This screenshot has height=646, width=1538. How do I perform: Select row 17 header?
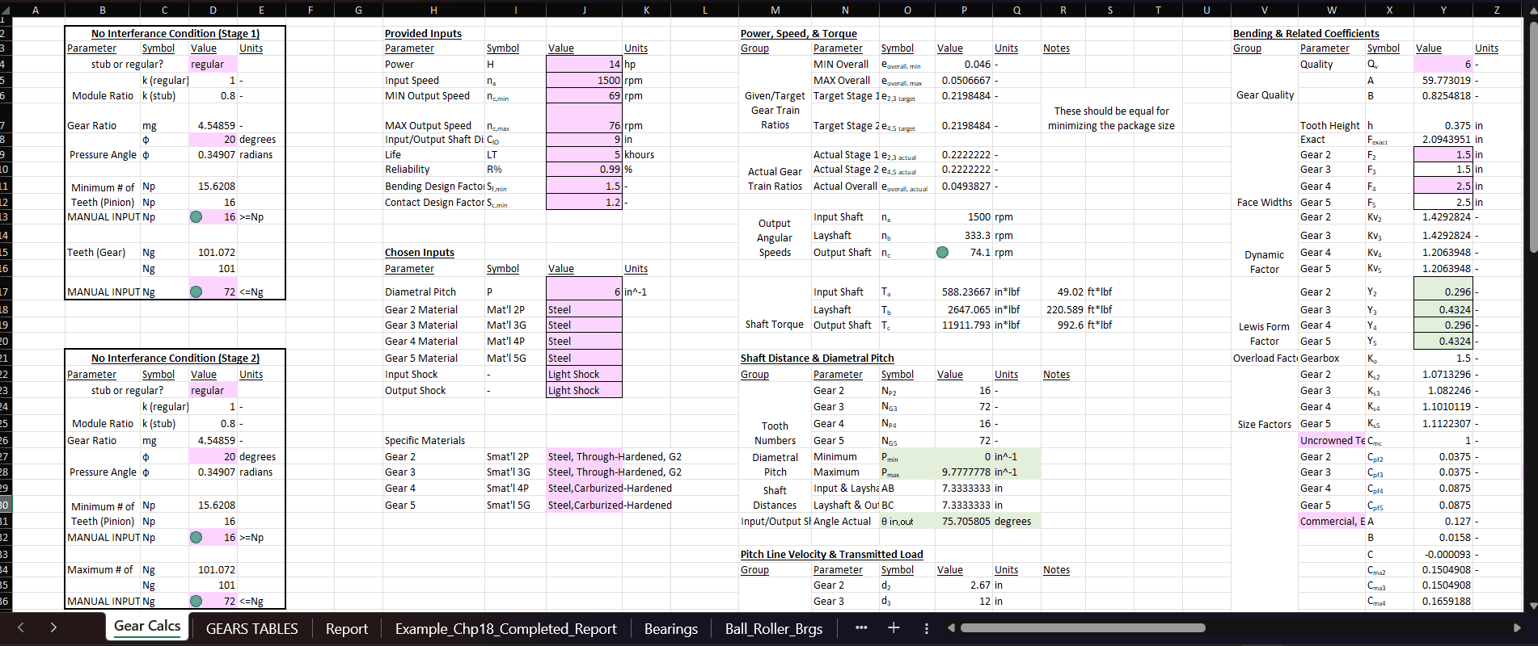pyautogui.click(x=5, y=292)
